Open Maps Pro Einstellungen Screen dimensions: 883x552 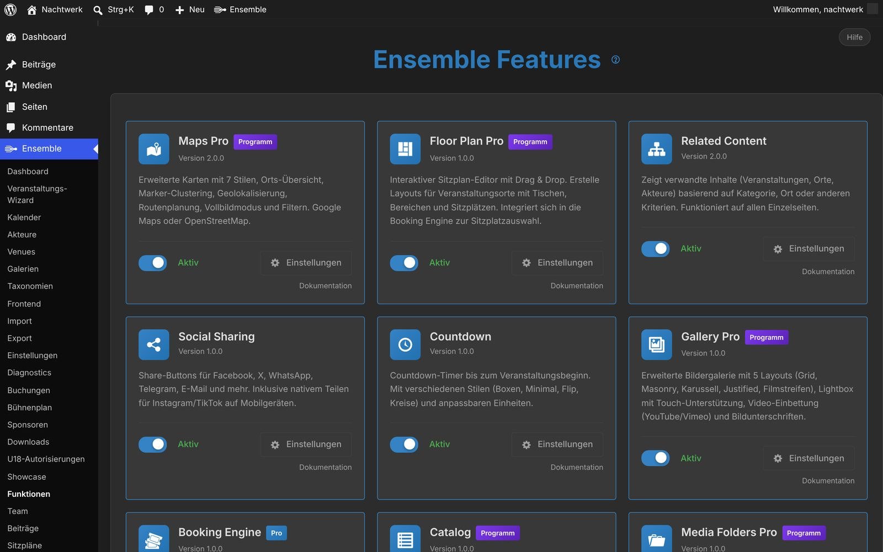[306, 263]
